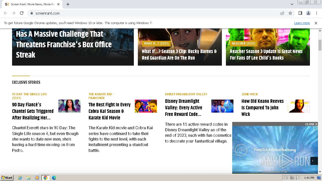Click the AdChoices icon on video ad
322x181 pixels.
(316, 128)
